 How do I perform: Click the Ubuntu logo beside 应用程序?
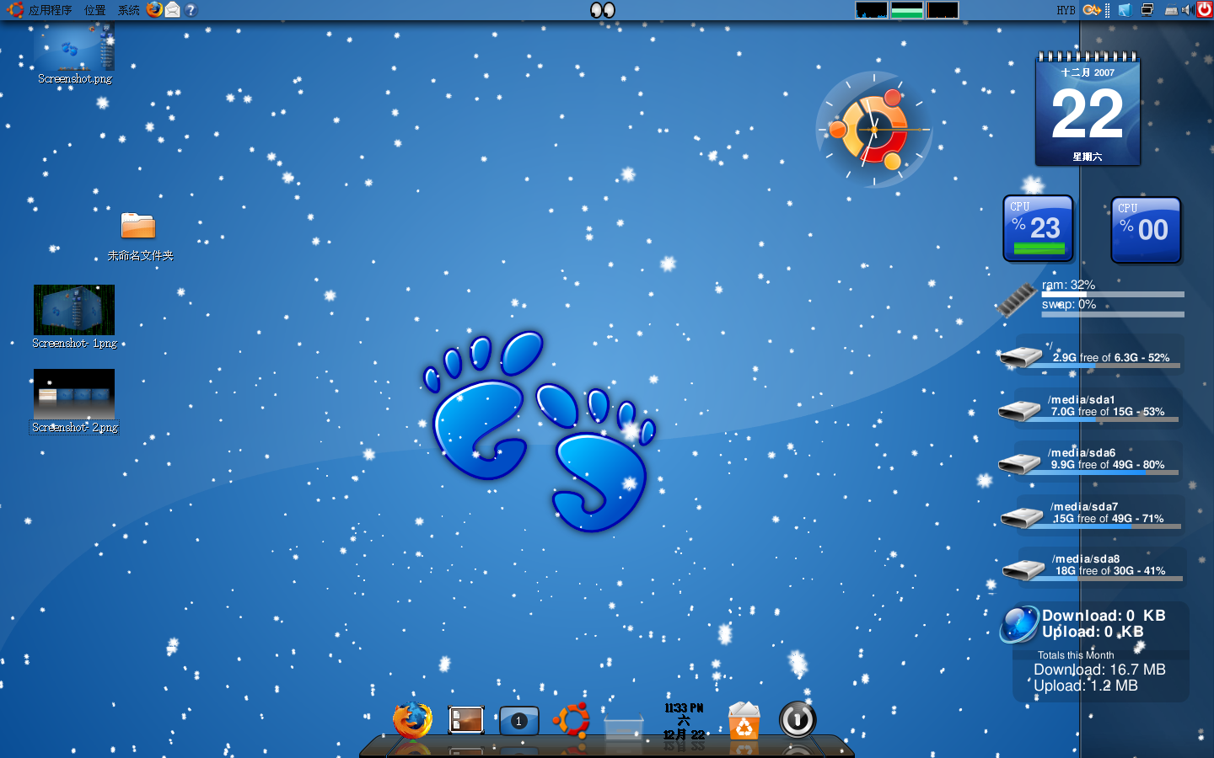(15, 10)
